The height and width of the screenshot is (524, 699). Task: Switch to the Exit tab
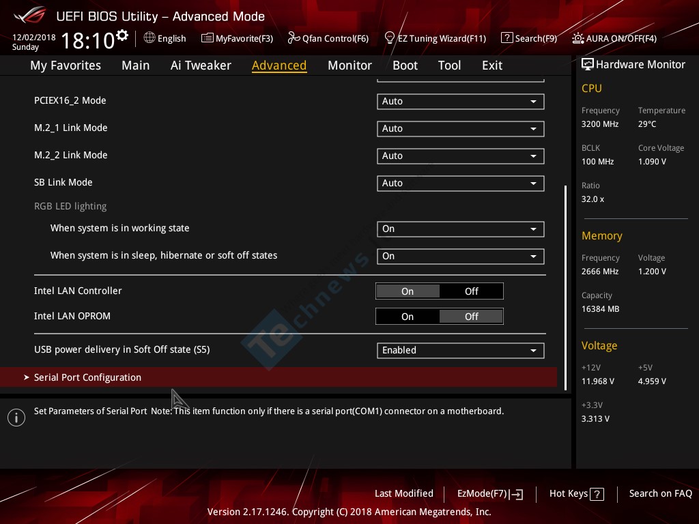(x=492, y=65)
